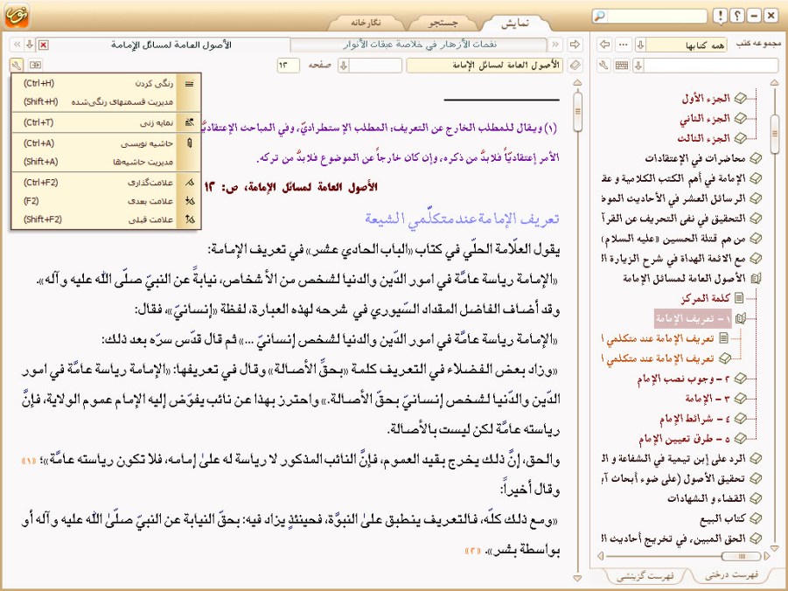Click book icon beside الإمامة في أهم الكتب
This screenshot has height=591, width=788.
point(756,178)
